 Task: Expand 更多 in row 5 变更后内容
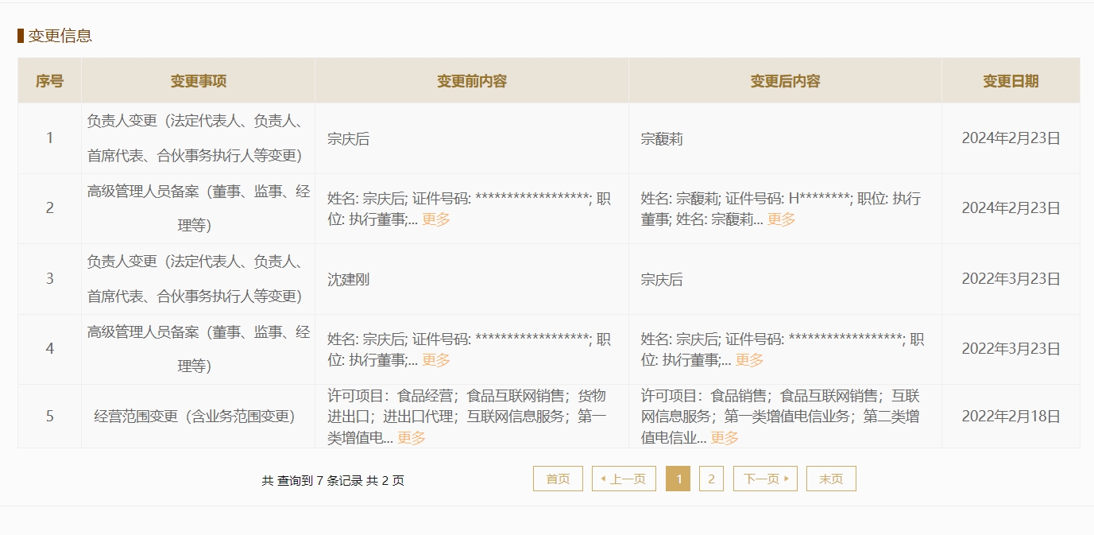(x=724, y=438)
